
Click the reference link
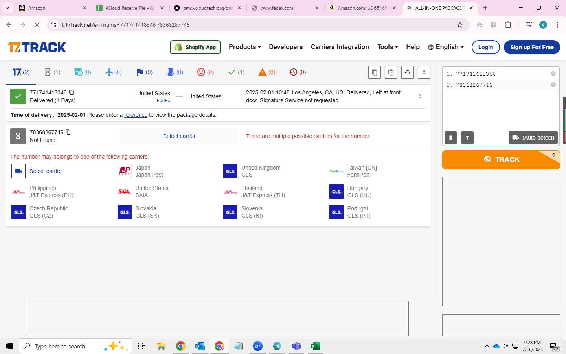tap(136, 115)
